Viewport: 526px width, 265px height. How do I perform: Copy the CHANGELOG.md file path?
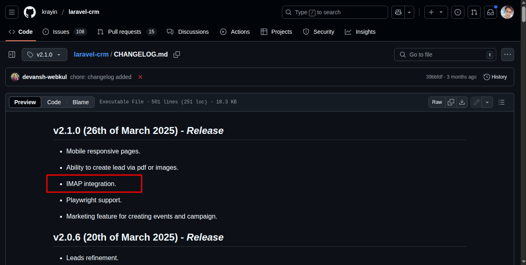[x=177, y=55]
